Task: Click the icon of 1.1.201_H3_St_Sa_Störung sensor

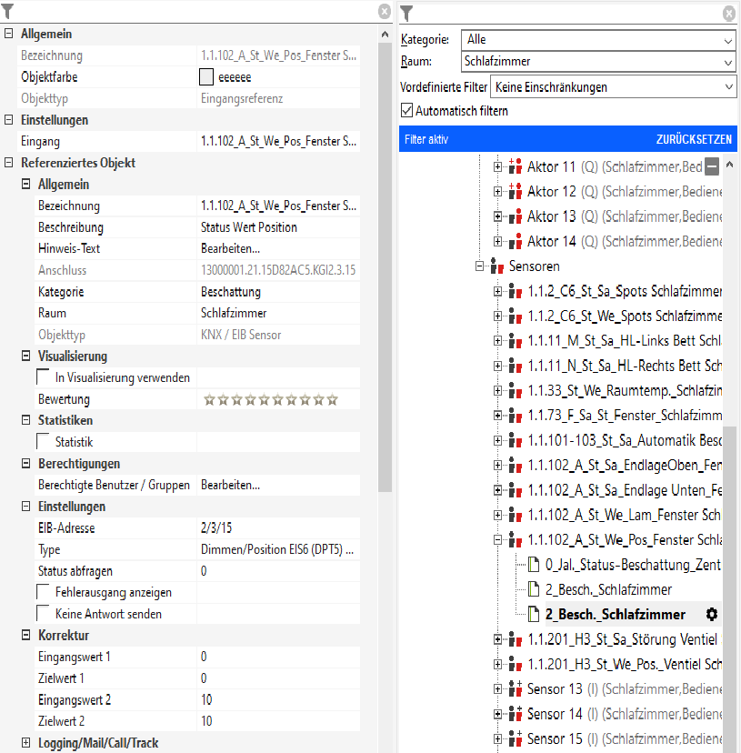Action: coord(516,639)
